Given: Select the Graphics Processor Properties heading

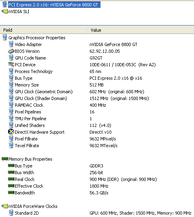Looking at the screenshot, I should (37, 38).
